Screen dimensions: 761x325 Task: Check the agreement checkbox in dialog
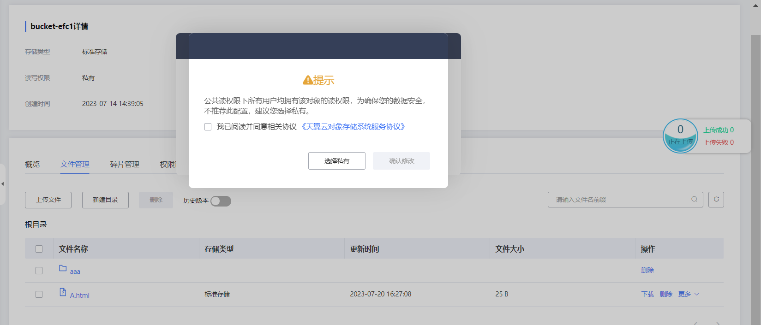click(x=208, y=127)
